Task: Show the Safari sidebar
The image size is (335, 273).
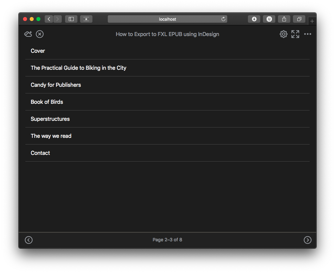Action: tap(71, 19)
